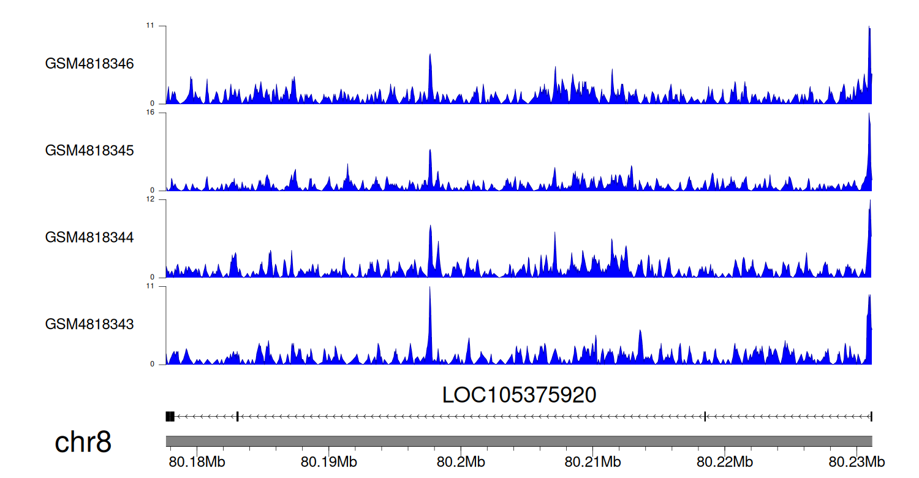The width and height of the screenshot is (919, 478).
Task: Click the GSM4818346 track label
Action: tap(89, 64)
